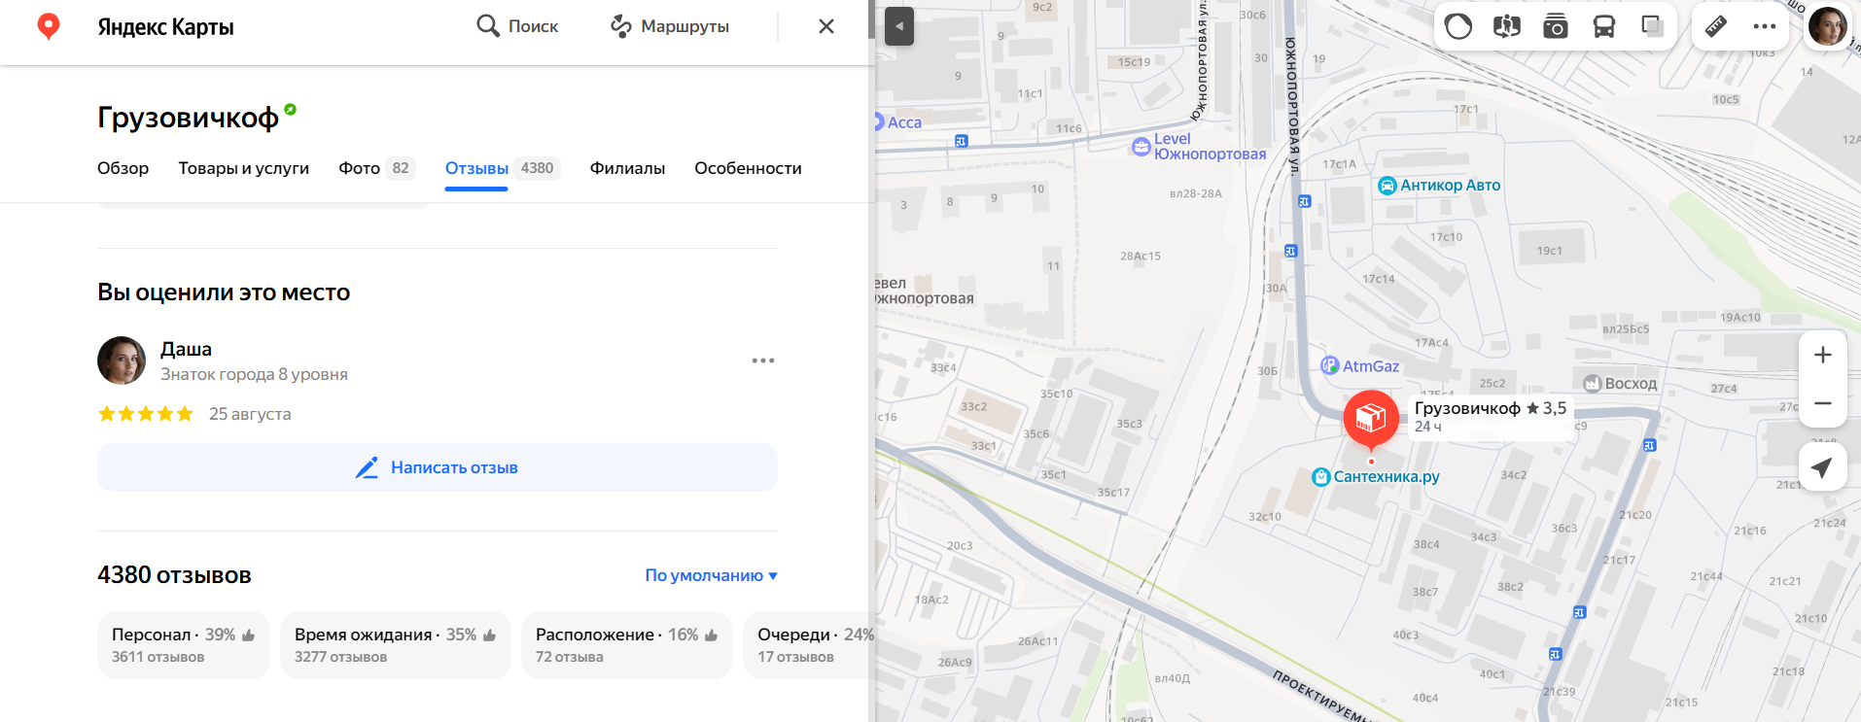This screenshot has width=1861, height=722.
Task: Click the Яндекс Карты red pin logo
Action: coord(48,26)
